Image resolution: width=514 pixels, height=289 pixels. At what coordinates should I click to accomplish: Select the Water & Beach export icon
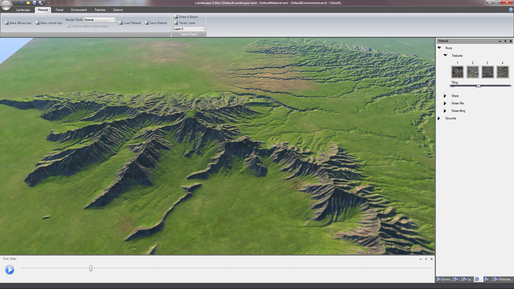pyautogui.click(x=176, y=17)
